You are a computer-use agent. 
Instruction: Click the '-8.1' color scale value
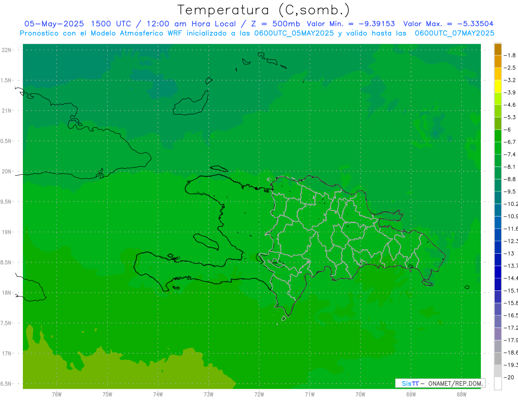coord(510,167)
